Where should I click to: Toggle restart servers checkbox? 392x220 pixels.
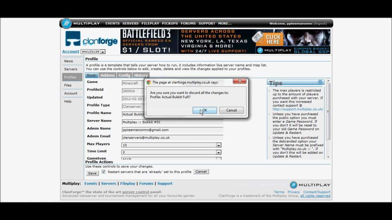click(104, 172)
